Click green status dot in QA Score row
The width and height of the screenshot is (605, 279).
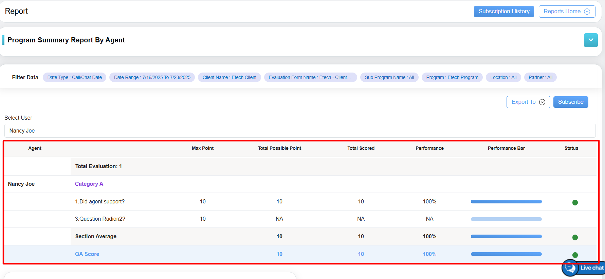(x=575, y=255)
